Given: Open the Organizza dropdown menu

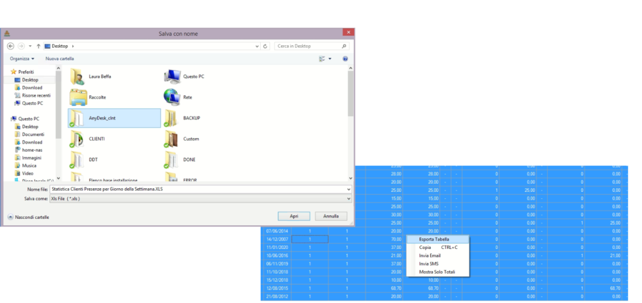Looking at the screenshot, I should tap(22, 58).
